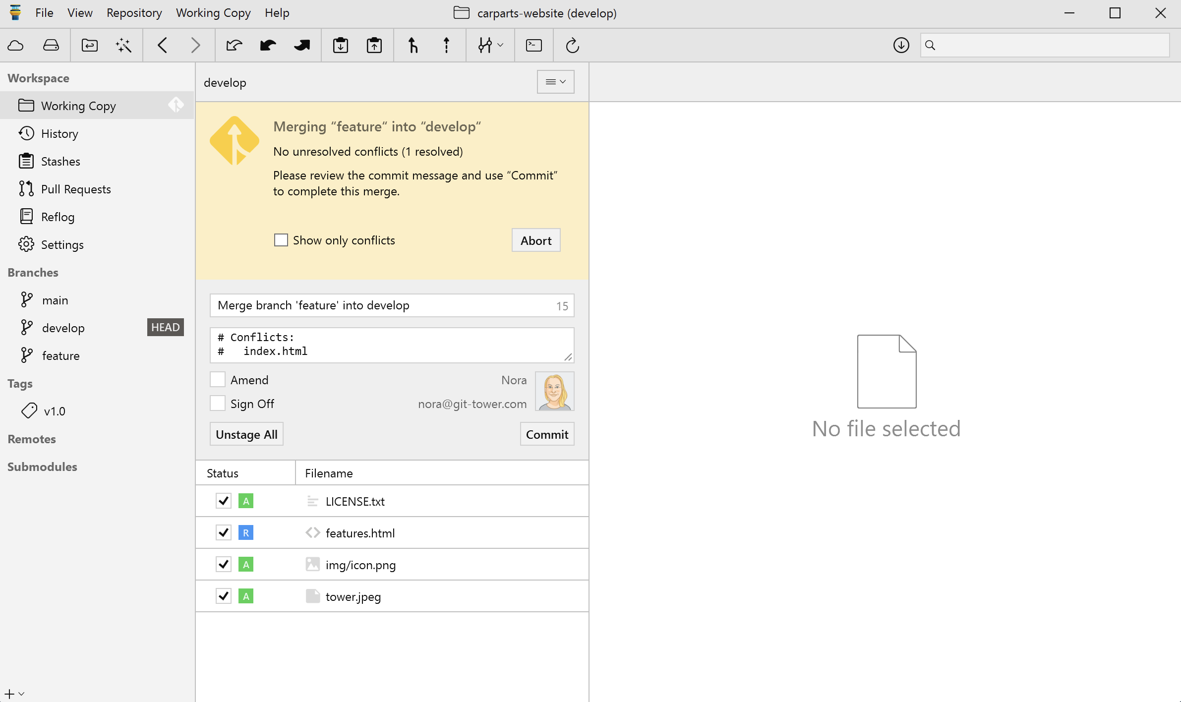This screenshot has width=1181, height=702.
Task: Open the view options dropdown beside develop
Action: (x=555, y=82)
